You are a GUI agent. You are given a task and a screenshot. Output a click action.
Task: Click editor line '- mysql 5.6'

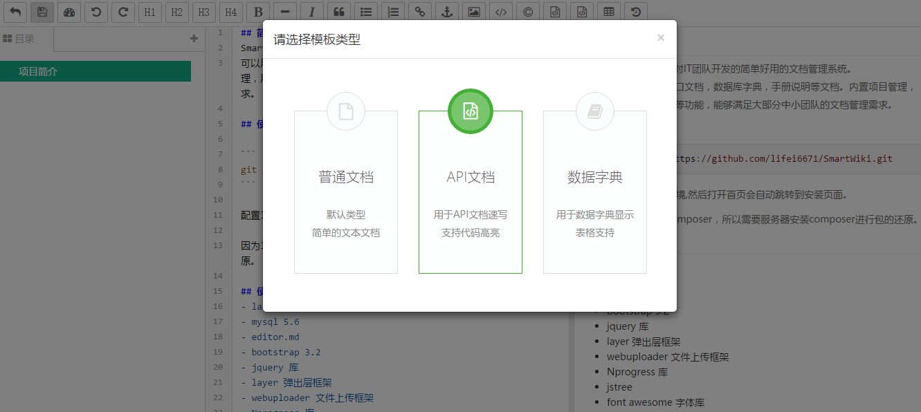(271, 321)
